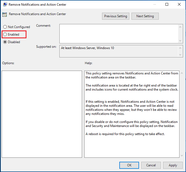The image size is (186, 172).
Task: Click the Help text starting 'This policy setting removes'
Action: point(132,75)
